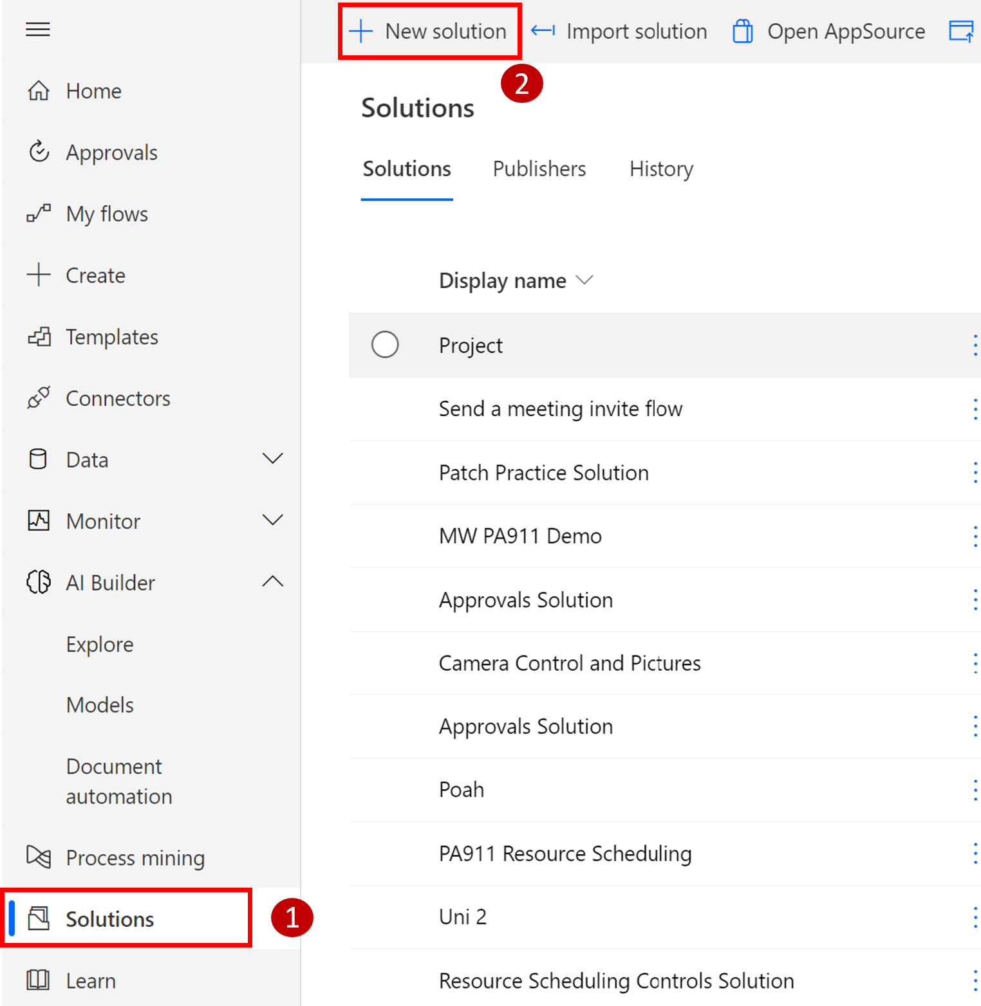981x1006 pixels.
Task: Collapse the AI Builder section
Action: pos(273,581)
